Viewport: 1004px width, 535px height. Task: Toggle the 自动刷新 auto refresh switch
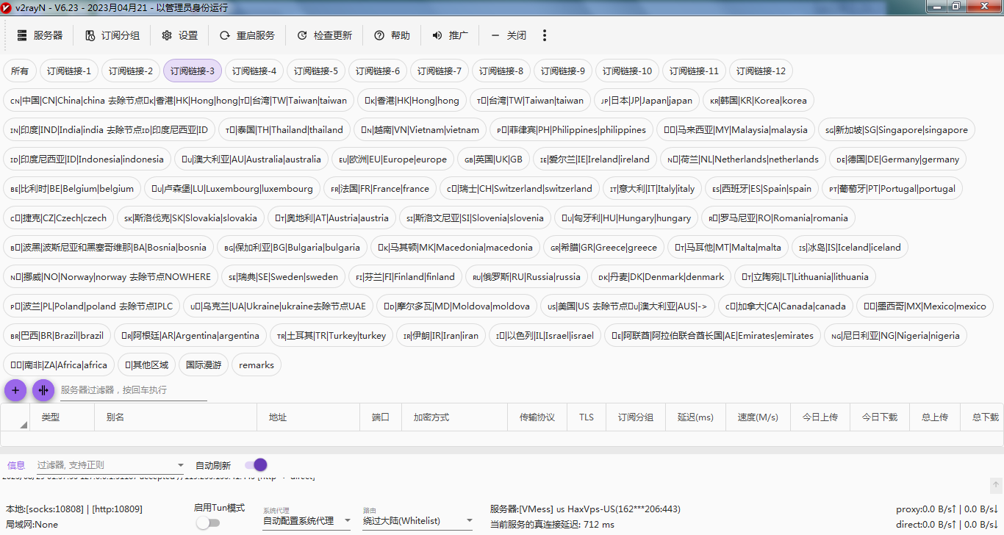[256, 465]
